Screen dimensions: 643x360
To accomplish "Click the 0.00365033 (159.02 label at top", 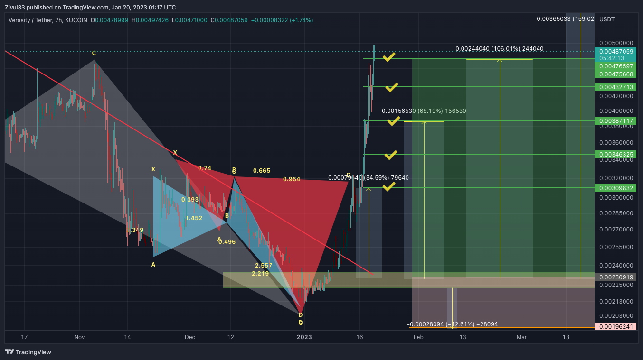I will pos(565,19).
